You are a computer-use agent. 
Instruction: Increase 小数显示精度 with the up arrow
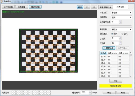click(120, 21)
